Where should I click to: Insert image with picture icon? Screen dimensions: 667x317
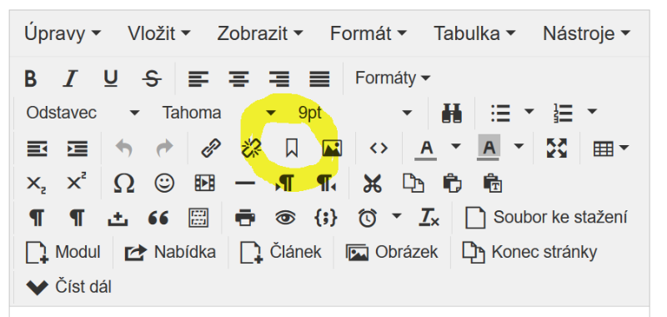pos(332,148)
